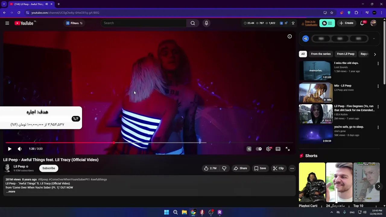Start voice search with the microphone icon

click(206, 23)
